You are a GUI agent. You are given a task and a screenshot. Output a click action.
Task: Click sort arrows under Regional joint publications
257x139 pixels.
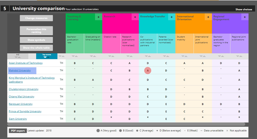tap(239, 56)
